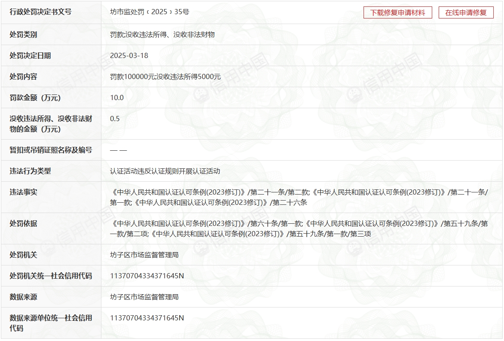Click the penalty decision date 2025-03-18
This screenshot has width=504, height=341.
[x=129, y=55]
